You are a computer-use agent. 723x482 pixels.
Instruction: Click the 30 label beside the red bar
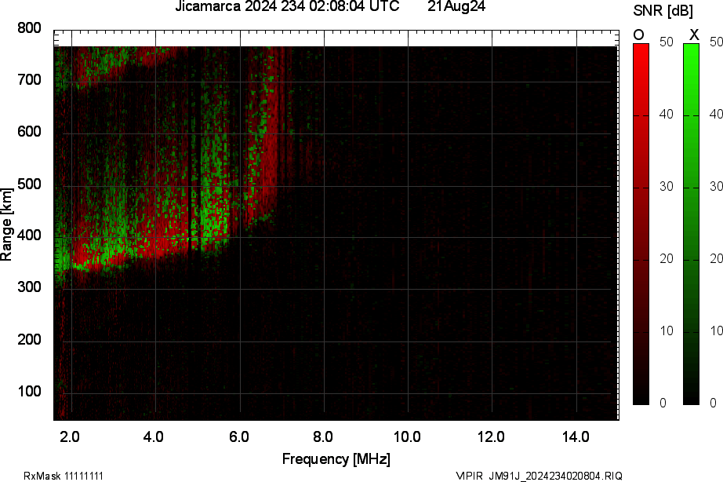pos(667,187)
